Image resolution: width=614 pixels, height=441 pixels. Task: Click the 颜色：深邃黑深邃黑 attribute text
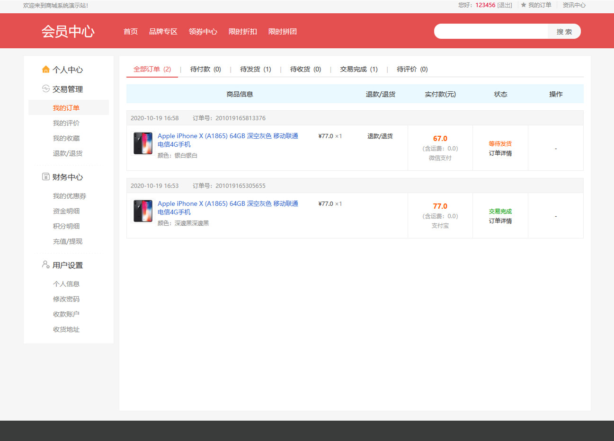coord(183,223)
